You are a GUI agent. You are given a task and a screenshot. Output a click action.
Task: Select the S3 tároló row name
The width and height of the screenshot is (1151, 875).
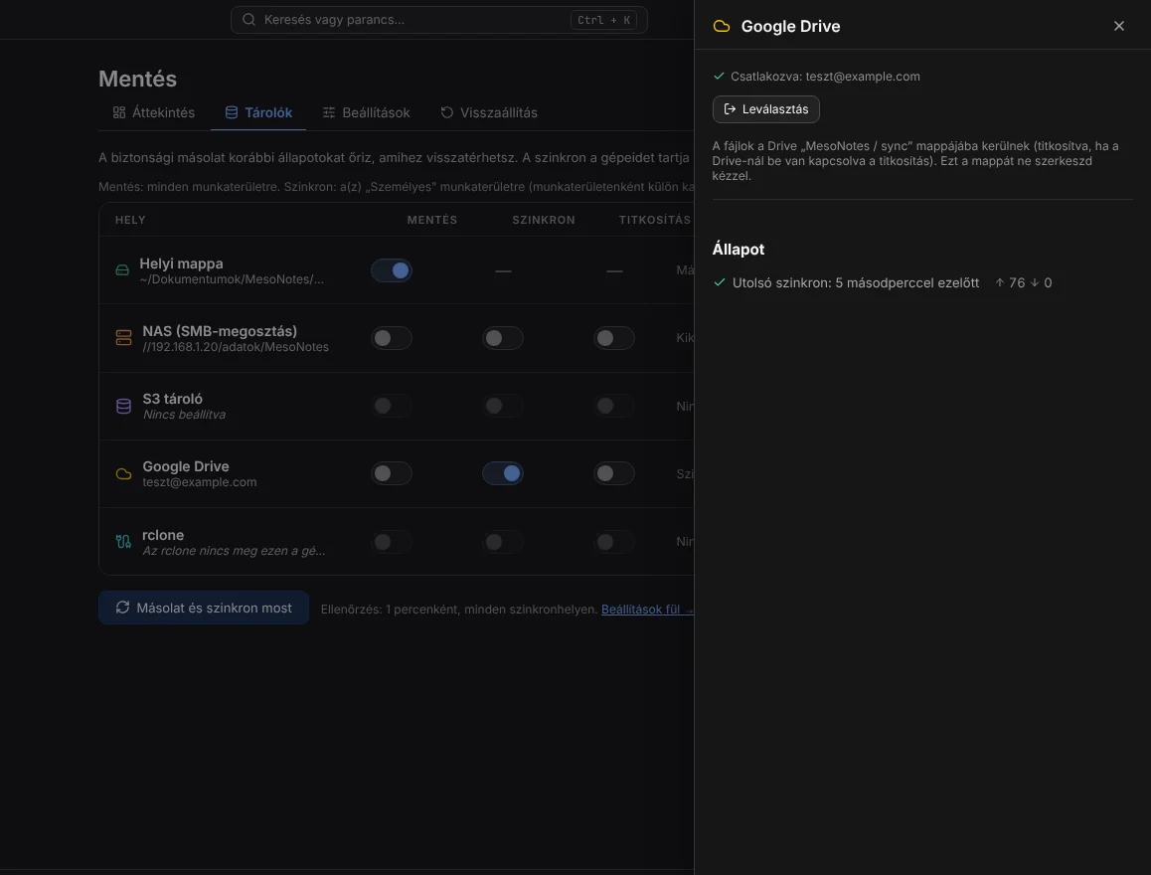(173, 399)
